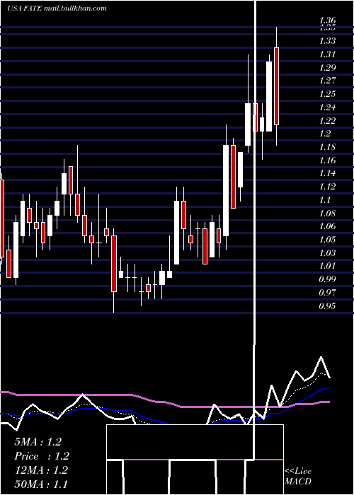Image resolution: width=354 pixels, height=495 pixels.
Task: Click the 12MA : 1.2 value
Action: pyautogui.click(x=41, y=470)
